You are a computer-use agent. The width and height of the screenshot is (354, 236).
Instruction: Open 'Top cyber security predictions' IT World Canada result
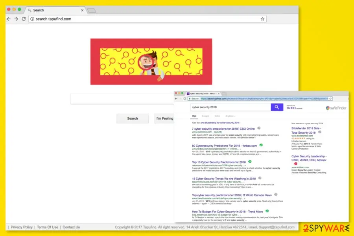[232, 195]
